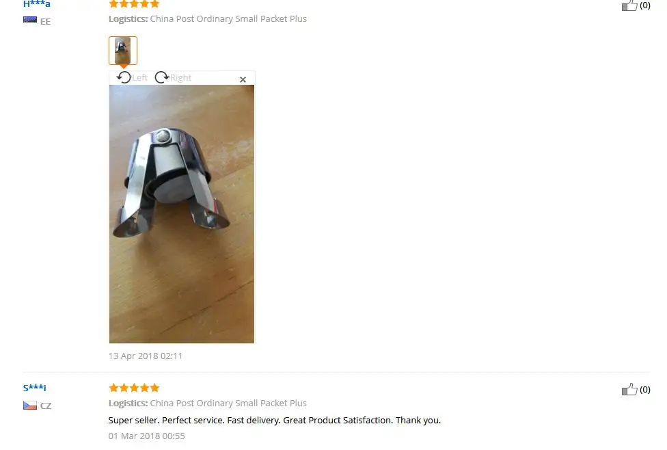Click the 01 Mar 2018 review date
Viewport: 667px width, 450px height.
(147, 436)
